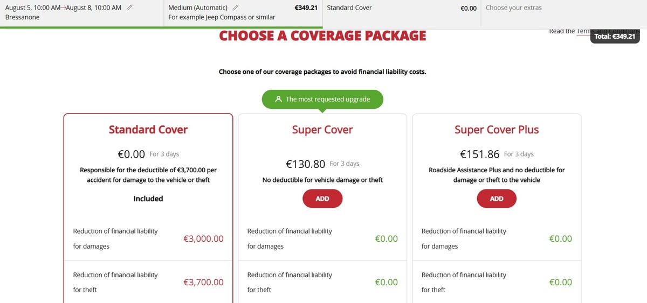Open Terms and Conditions link
647x303 pixels.
click(x=583, y=31)
